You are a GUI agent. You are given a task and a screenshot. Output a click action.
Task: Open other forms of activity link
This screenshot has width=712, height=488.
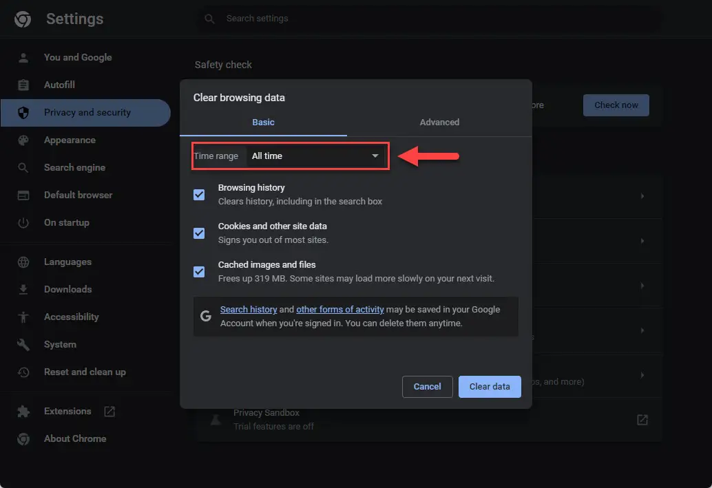[x=340, y=310]
